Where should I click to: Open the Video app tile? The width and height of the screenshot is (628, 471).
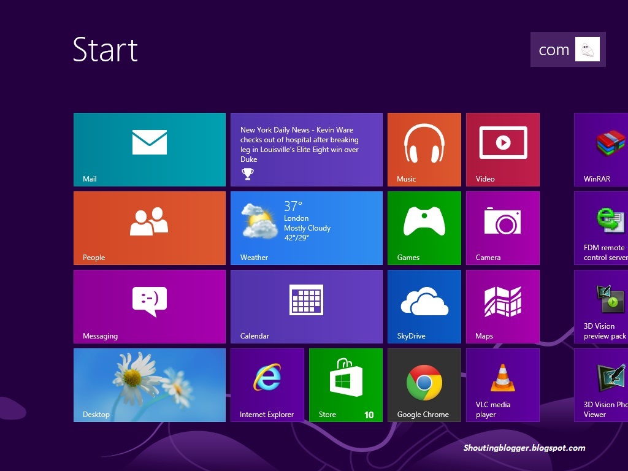502,149
